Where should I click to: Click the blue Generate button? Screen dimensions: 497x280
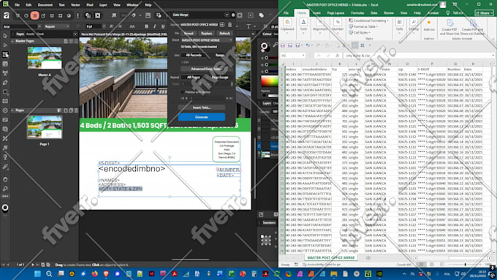coord(202,117)
